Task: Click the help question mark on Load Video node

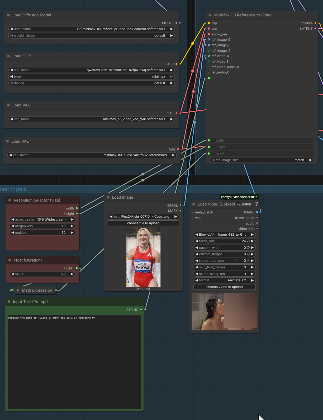Action: click(256, 204)
